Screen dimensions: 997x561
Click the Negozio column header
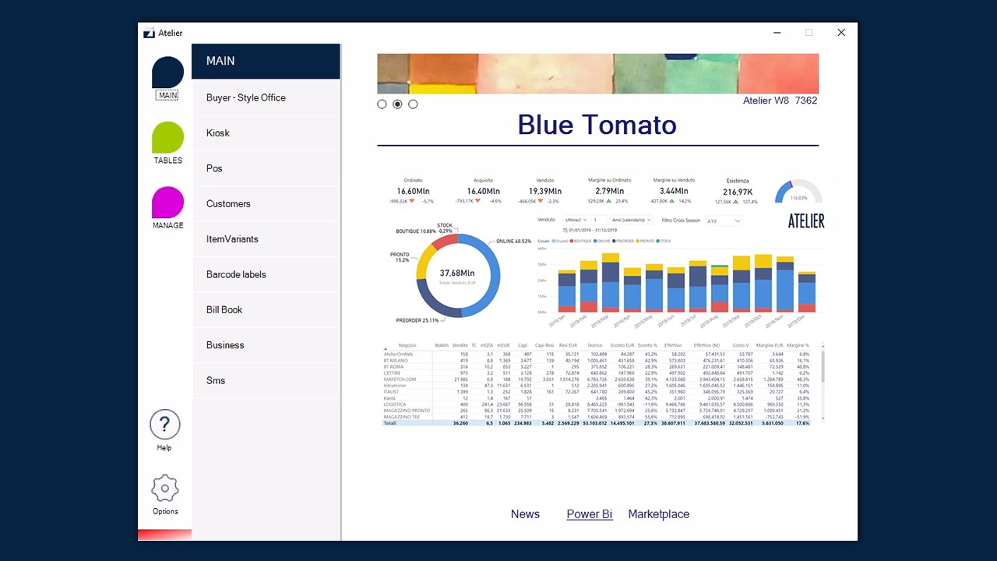pyautogui.click(x=407, y=345)
